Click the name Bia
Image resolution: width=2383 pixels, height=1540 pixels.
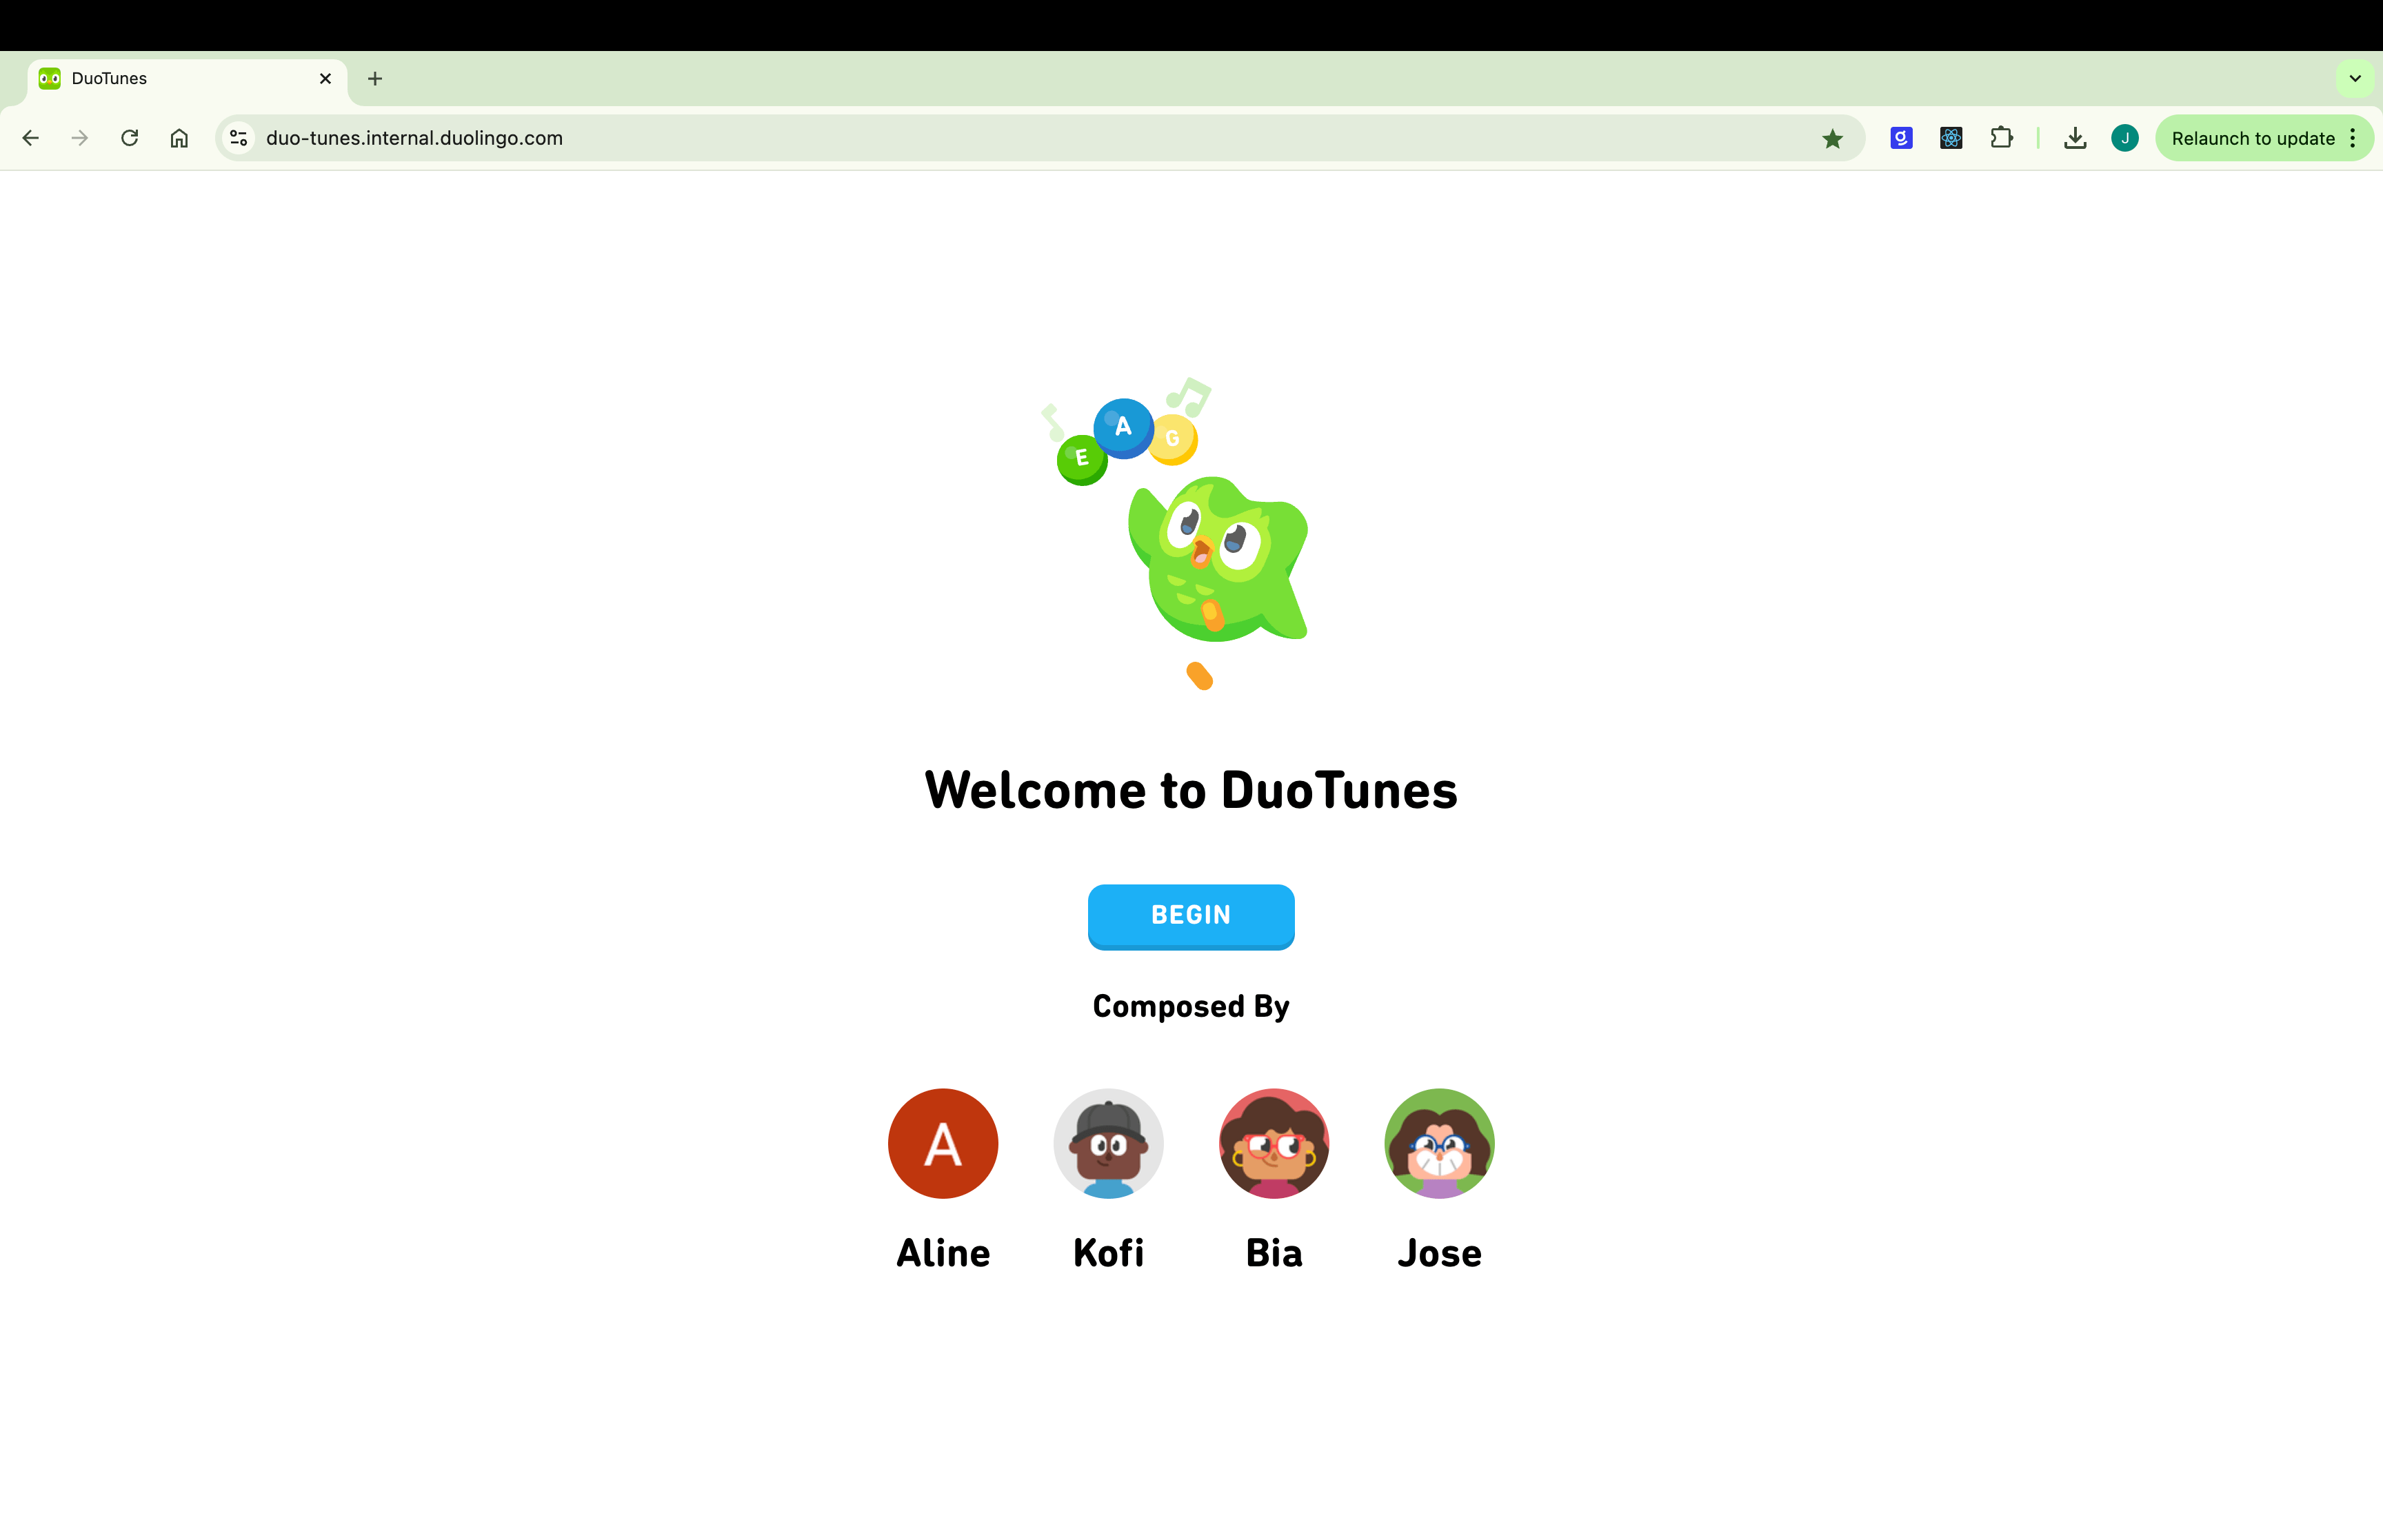click(1274, 1253)
